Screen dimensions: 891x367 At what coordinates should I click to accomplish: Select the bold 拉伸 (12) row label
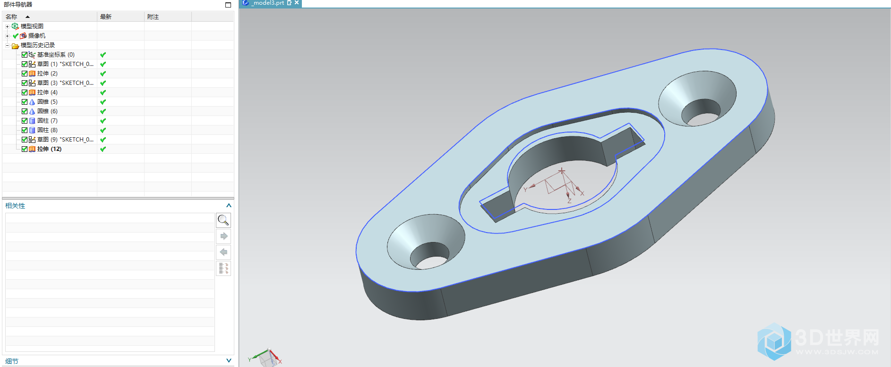[49, 149]
